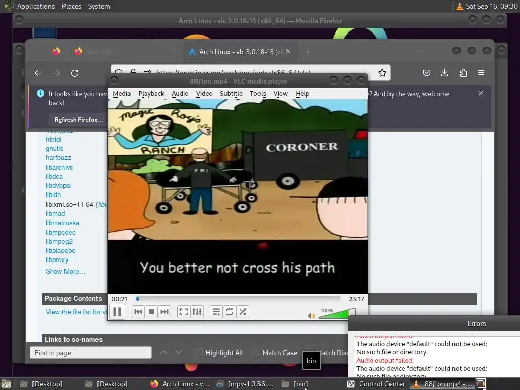Image resolution: width=520 pixels, height=390 pixels.
Task: Expand dependencies with Show More…
Action: click(66, 271)
